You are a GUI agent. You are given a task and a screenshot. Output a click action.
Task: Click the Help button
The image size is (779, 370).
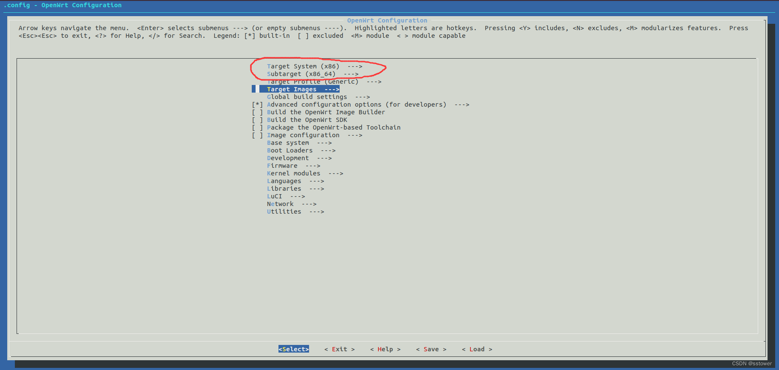pyautogui.click(x=385, y=349)
